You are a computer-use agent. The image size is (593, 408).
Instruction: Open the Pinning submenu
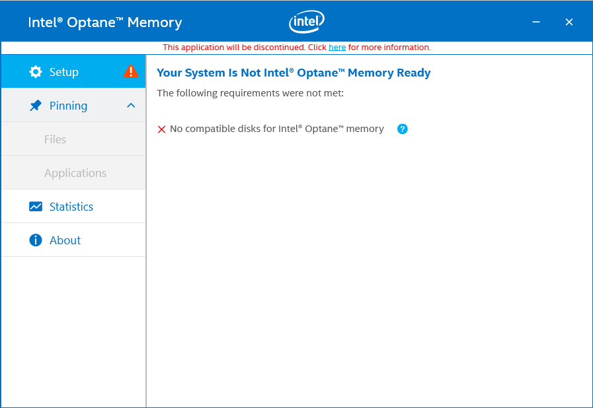68,106
